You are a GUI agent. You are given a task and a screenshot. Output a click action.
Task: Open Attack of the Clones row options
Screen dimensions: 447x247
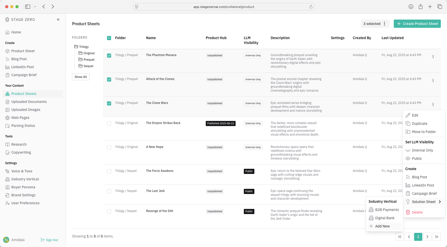[x=433, y=81]
